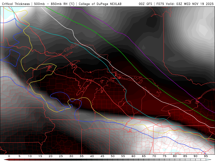
Task: Click the colorbar value label "55"
Action: [123, 156]
